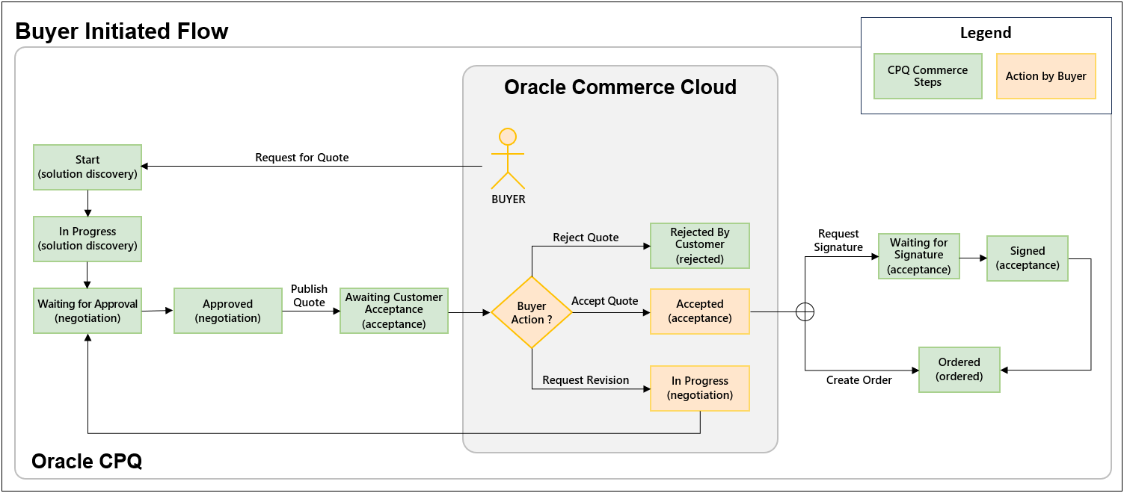Select the Buyer Action diamond decision node

coord(532,312)
